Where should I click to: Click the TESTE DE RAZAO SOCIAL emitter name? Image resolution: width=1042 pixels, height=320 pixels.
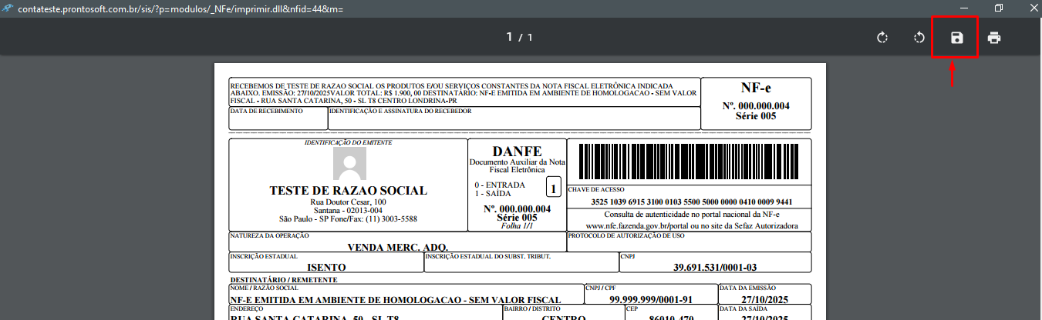[x=348, y=191]
